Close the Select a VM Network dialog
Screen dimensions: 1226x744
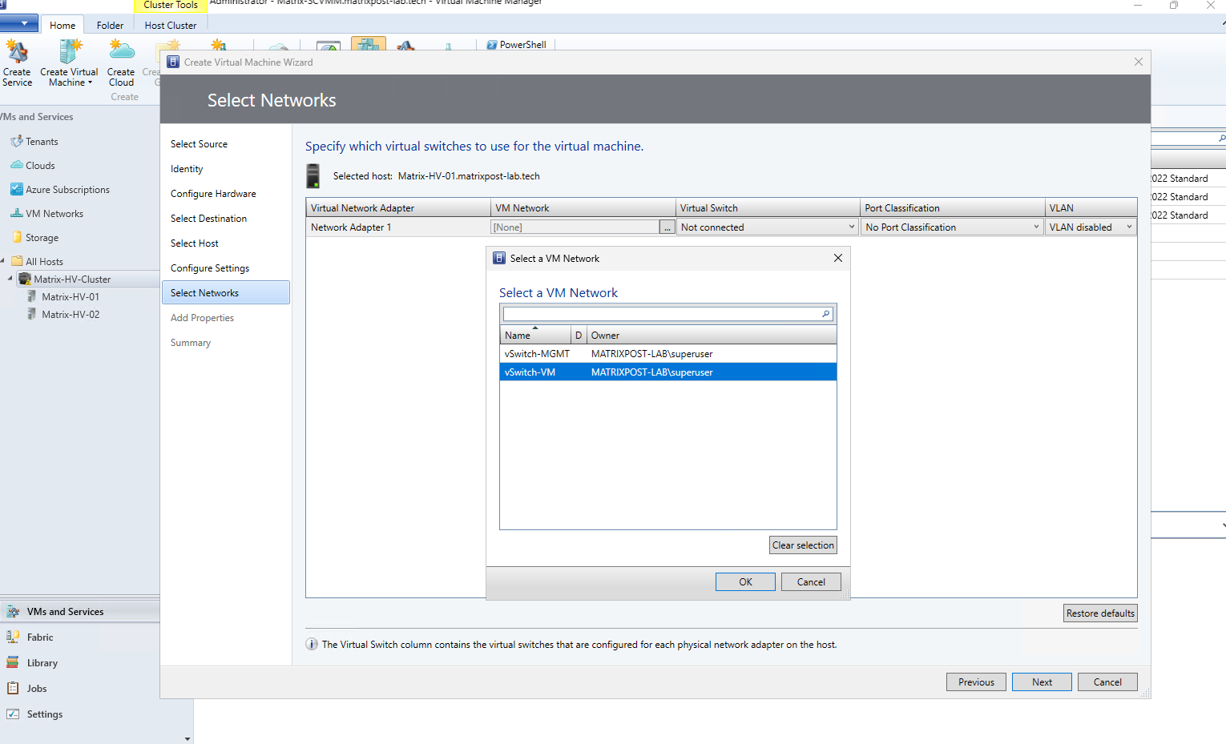838,258
